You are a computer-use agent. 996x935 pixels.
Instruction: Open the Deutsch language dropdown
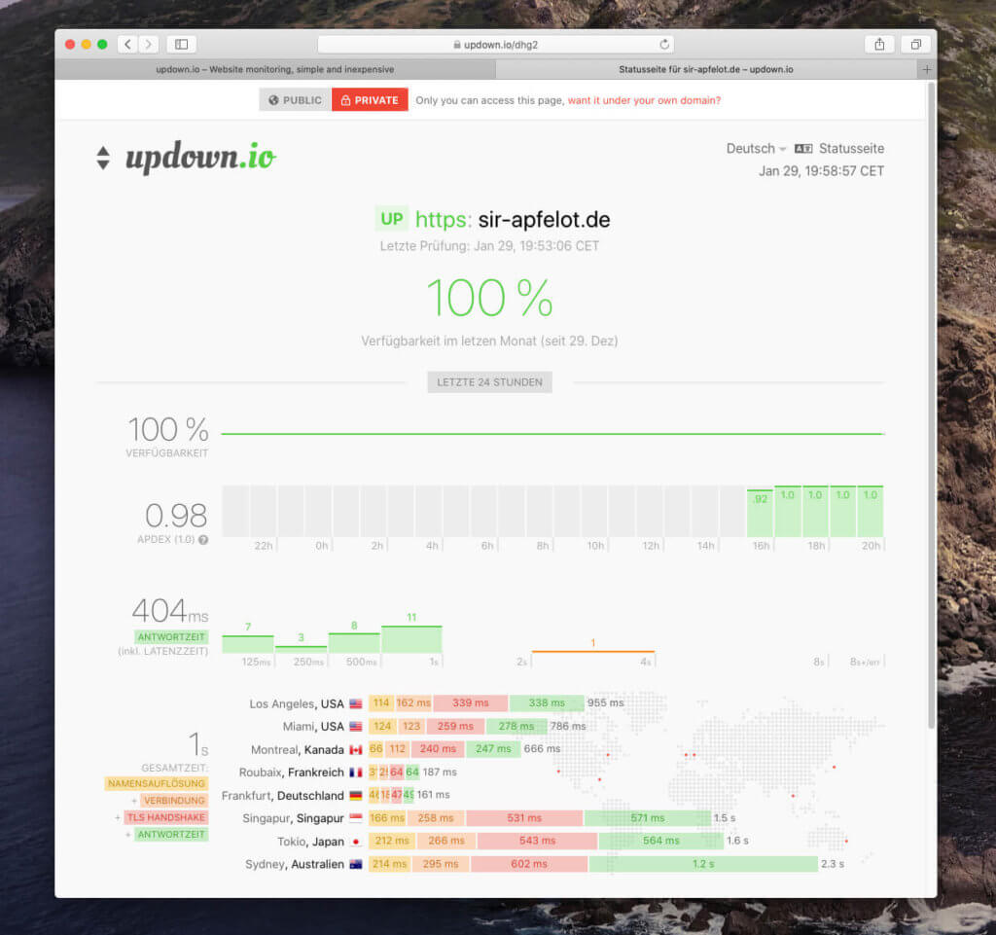(x=756, y=149)
